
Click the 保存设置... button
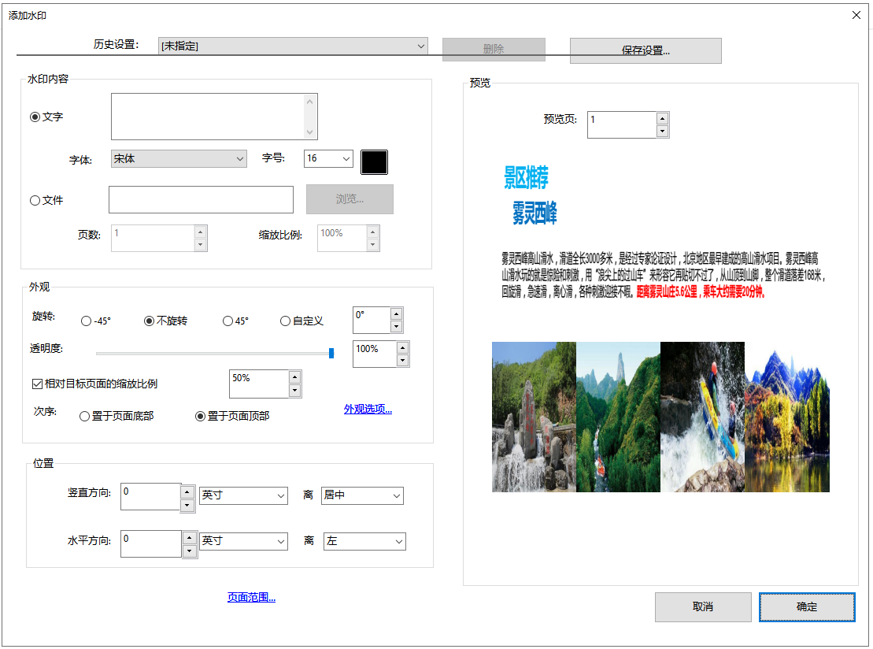click(646, 50)
